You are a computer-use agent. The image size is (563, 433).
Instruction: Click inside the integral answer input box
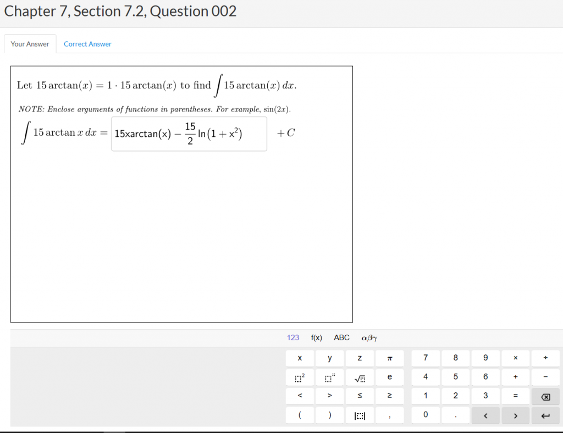[189, 134]
